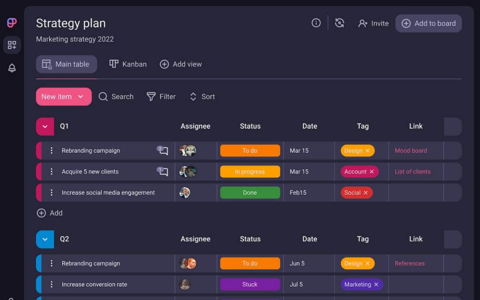Open the Filter options
The height and width of the screenshot is (300, 480).
[x=161, y=97]
